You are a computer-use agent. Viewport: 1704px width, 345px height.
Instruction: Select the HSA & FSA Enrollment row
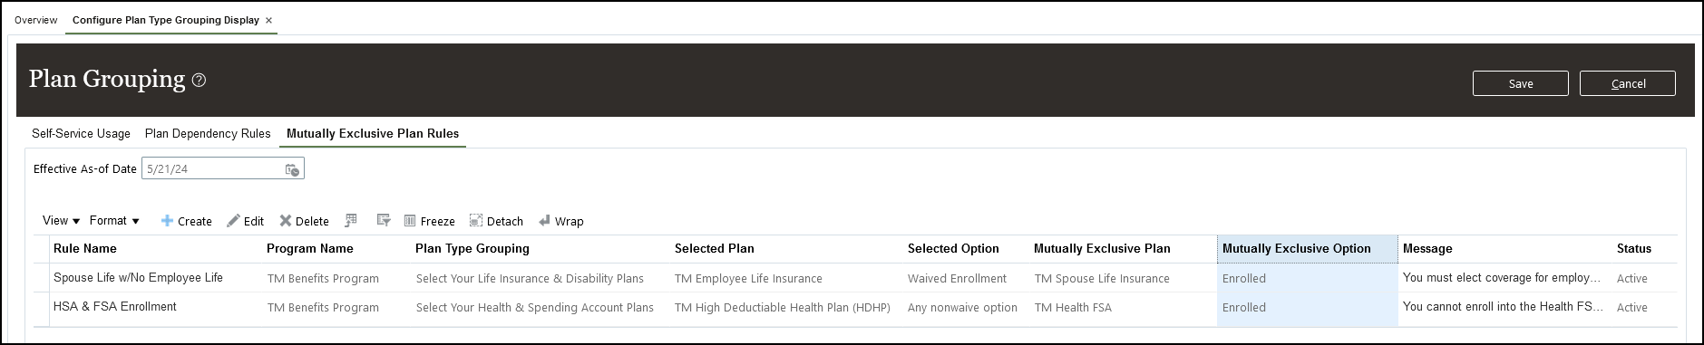pos(855,307)
